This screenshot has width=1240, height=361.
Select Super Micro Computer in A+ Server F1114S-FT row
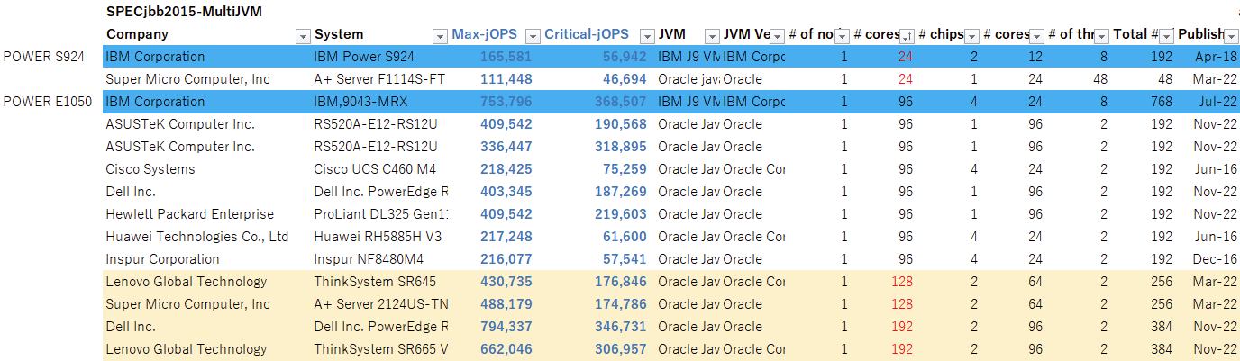(x=187, y=79)
